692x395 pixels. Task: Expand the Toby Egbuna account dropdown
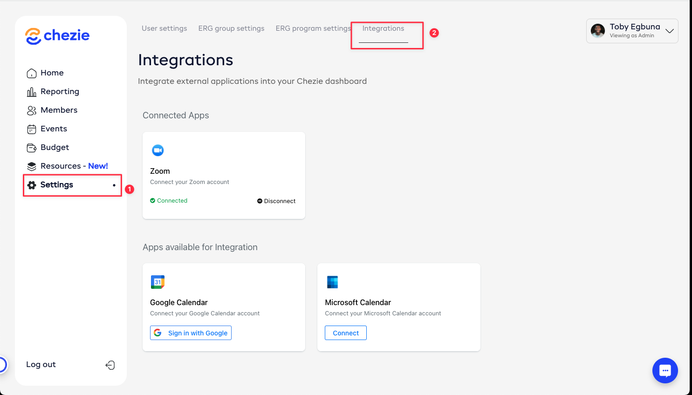[x=670, y=31]
